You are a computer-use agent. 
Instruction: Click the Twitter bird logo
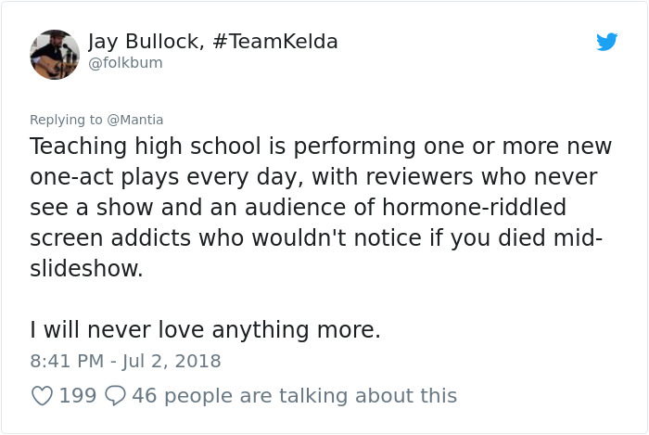[606, 42]
